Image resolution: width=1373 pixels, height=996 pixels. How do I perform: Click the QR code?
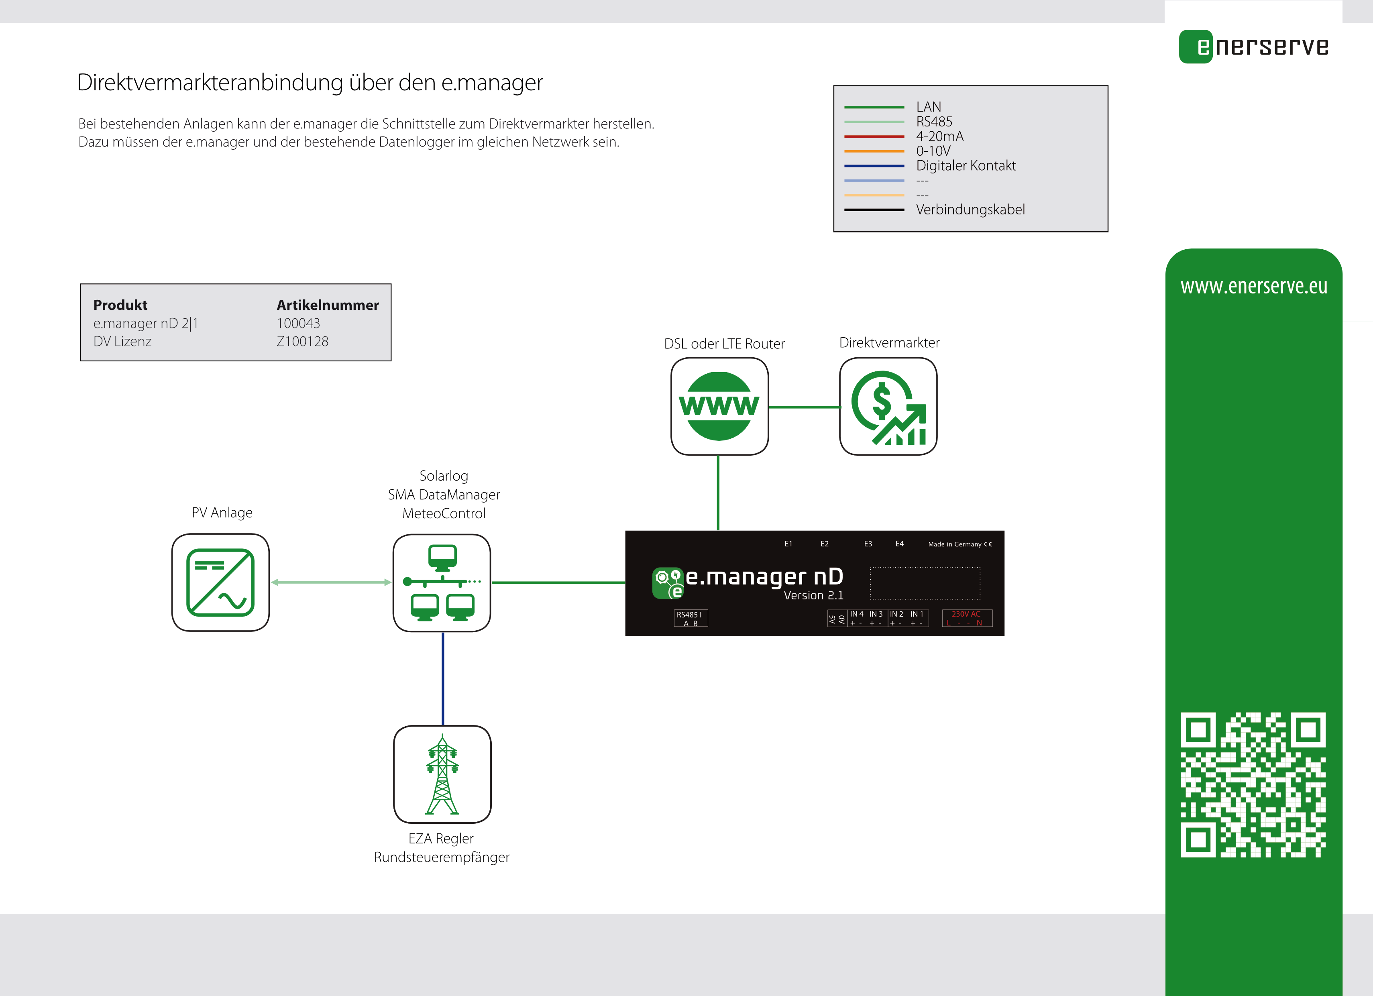pos(1253,785)
